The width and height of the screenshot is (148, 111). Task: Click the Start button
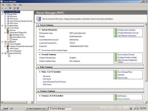[x=4, y=109]
